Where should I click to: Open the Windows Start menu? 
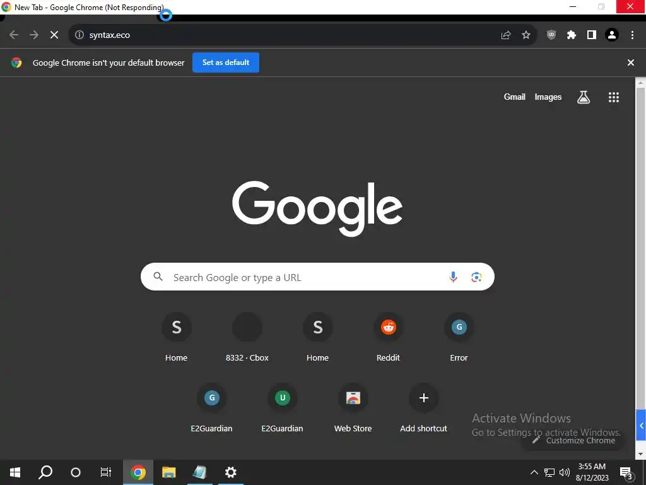point(15,472)
